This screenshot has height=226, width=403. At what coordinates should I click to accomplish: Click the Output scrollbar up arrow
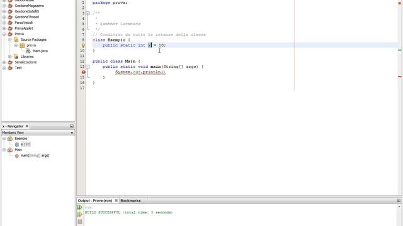pos(399,207)
